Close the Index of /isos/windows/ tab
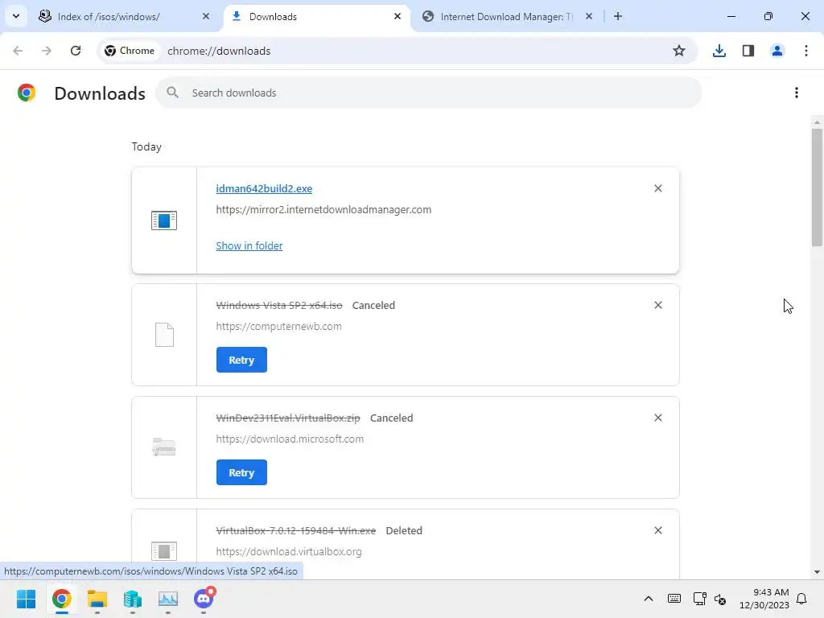The image size is (824, 618). coord(206,16)
